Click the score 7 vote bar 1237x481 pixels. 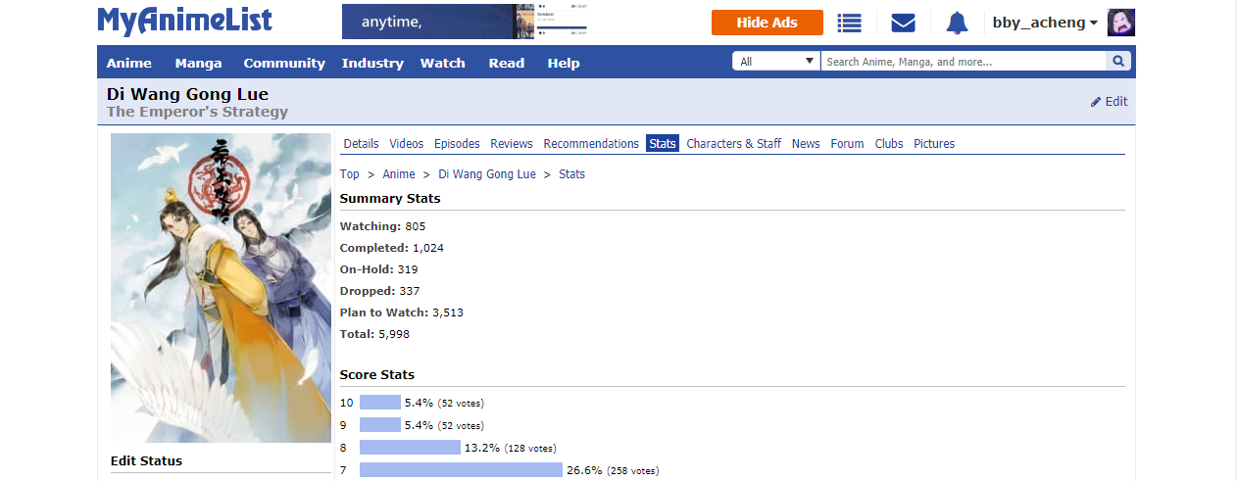[x=461, y=470]
